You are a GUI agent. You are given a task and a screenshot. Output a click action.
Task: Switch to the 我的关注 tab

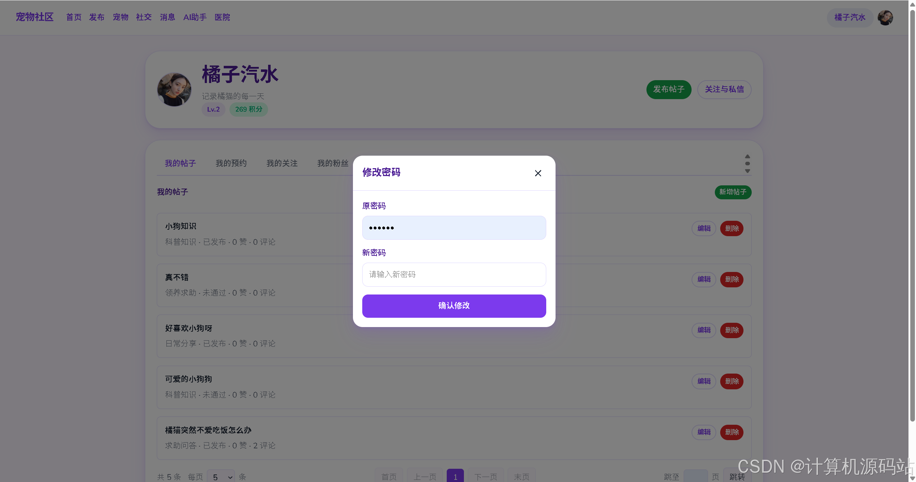click(282, 164)
